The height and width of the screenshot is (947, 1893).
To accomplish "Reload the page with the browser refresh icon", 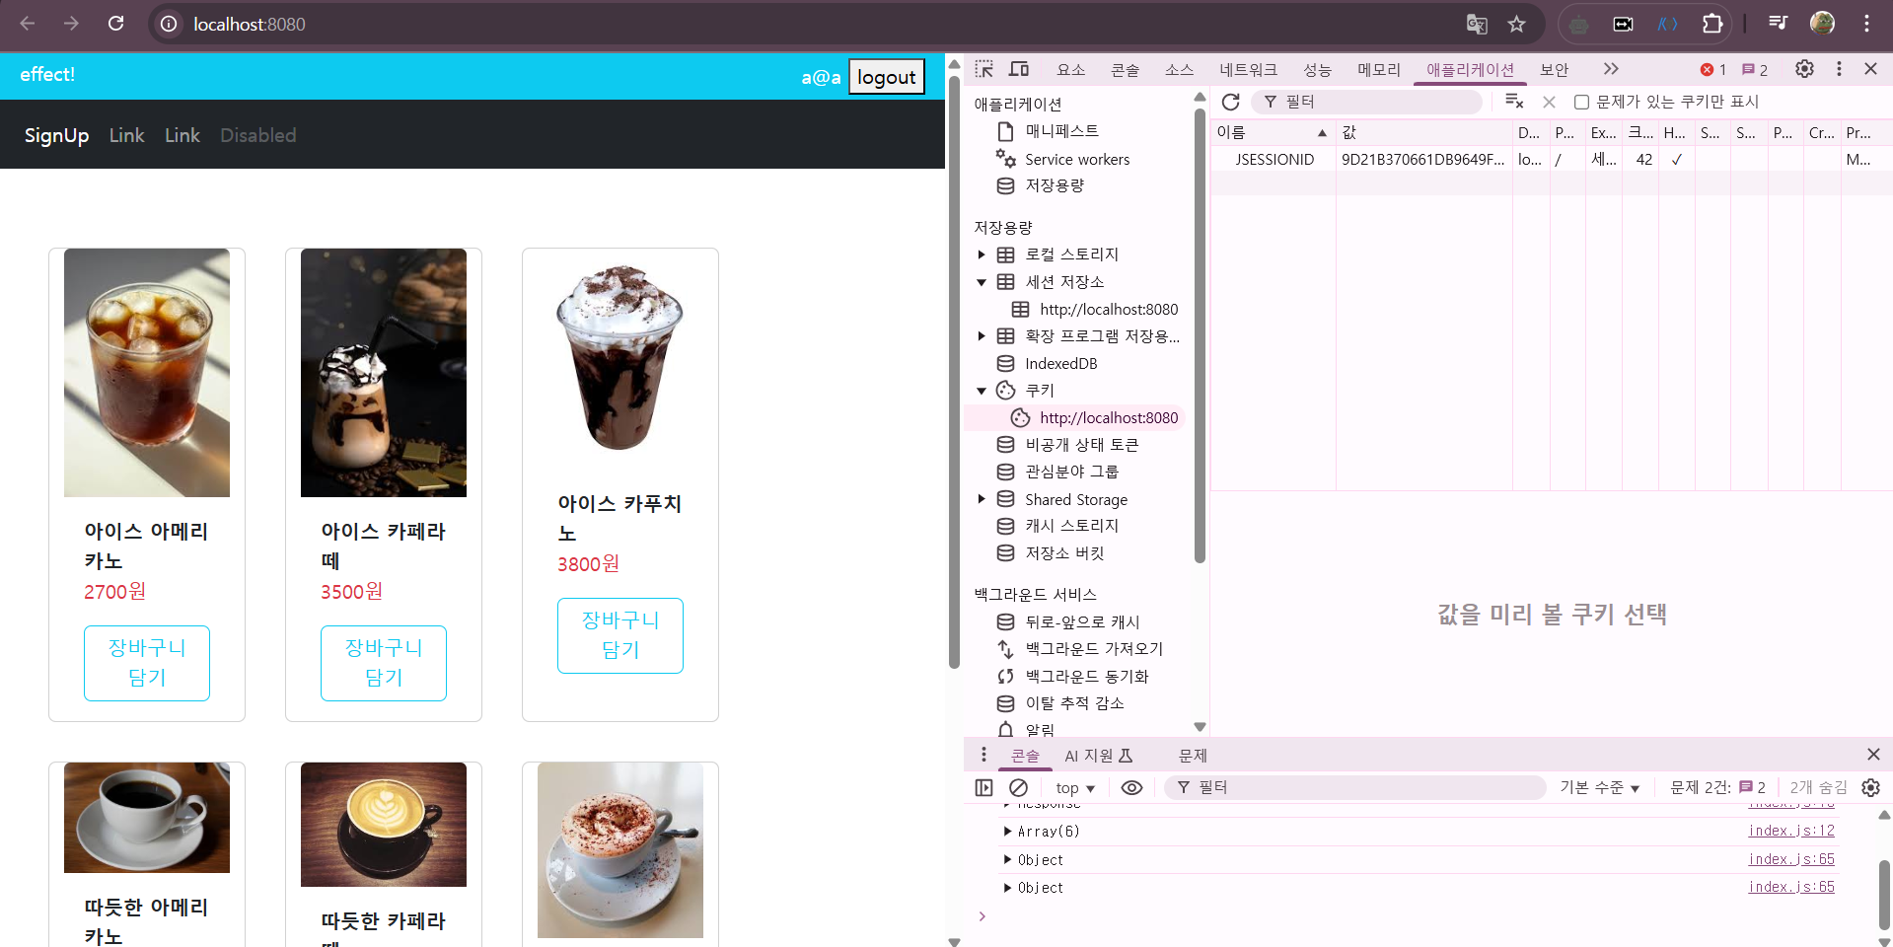I will [x=115, y=24].
